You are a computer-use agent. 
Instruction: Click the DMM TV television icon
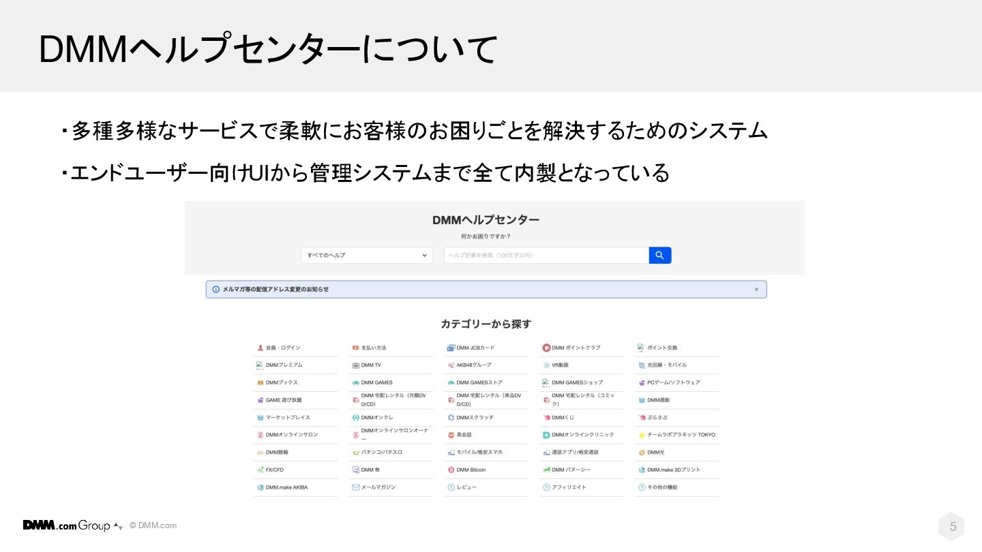[355, 365]
